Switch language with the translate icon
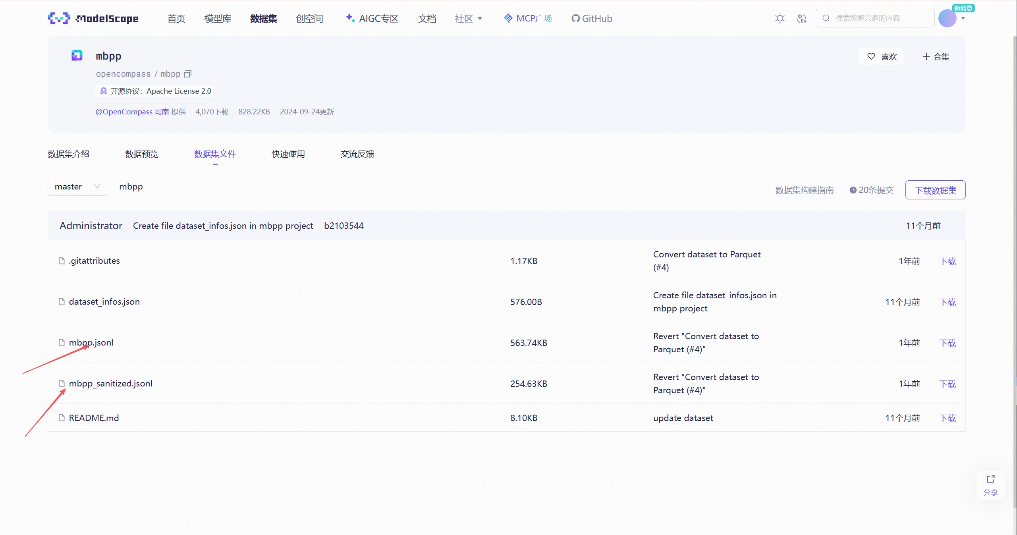The height and width of the screenshot is (535, 1017). pos(801,18)
